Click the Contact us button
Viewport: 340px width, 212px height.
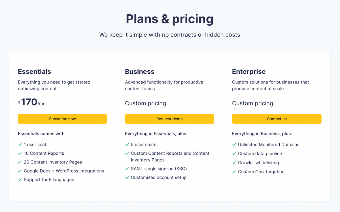click(277, 119)
